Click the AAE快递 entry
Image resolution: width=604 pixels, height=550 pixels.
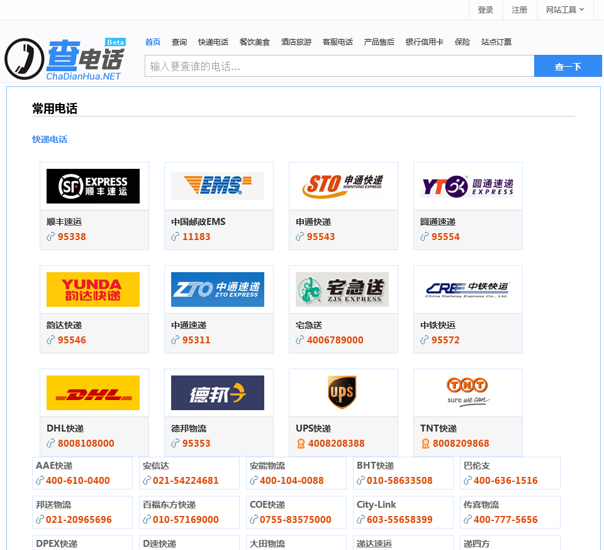(x=54, y=466)
